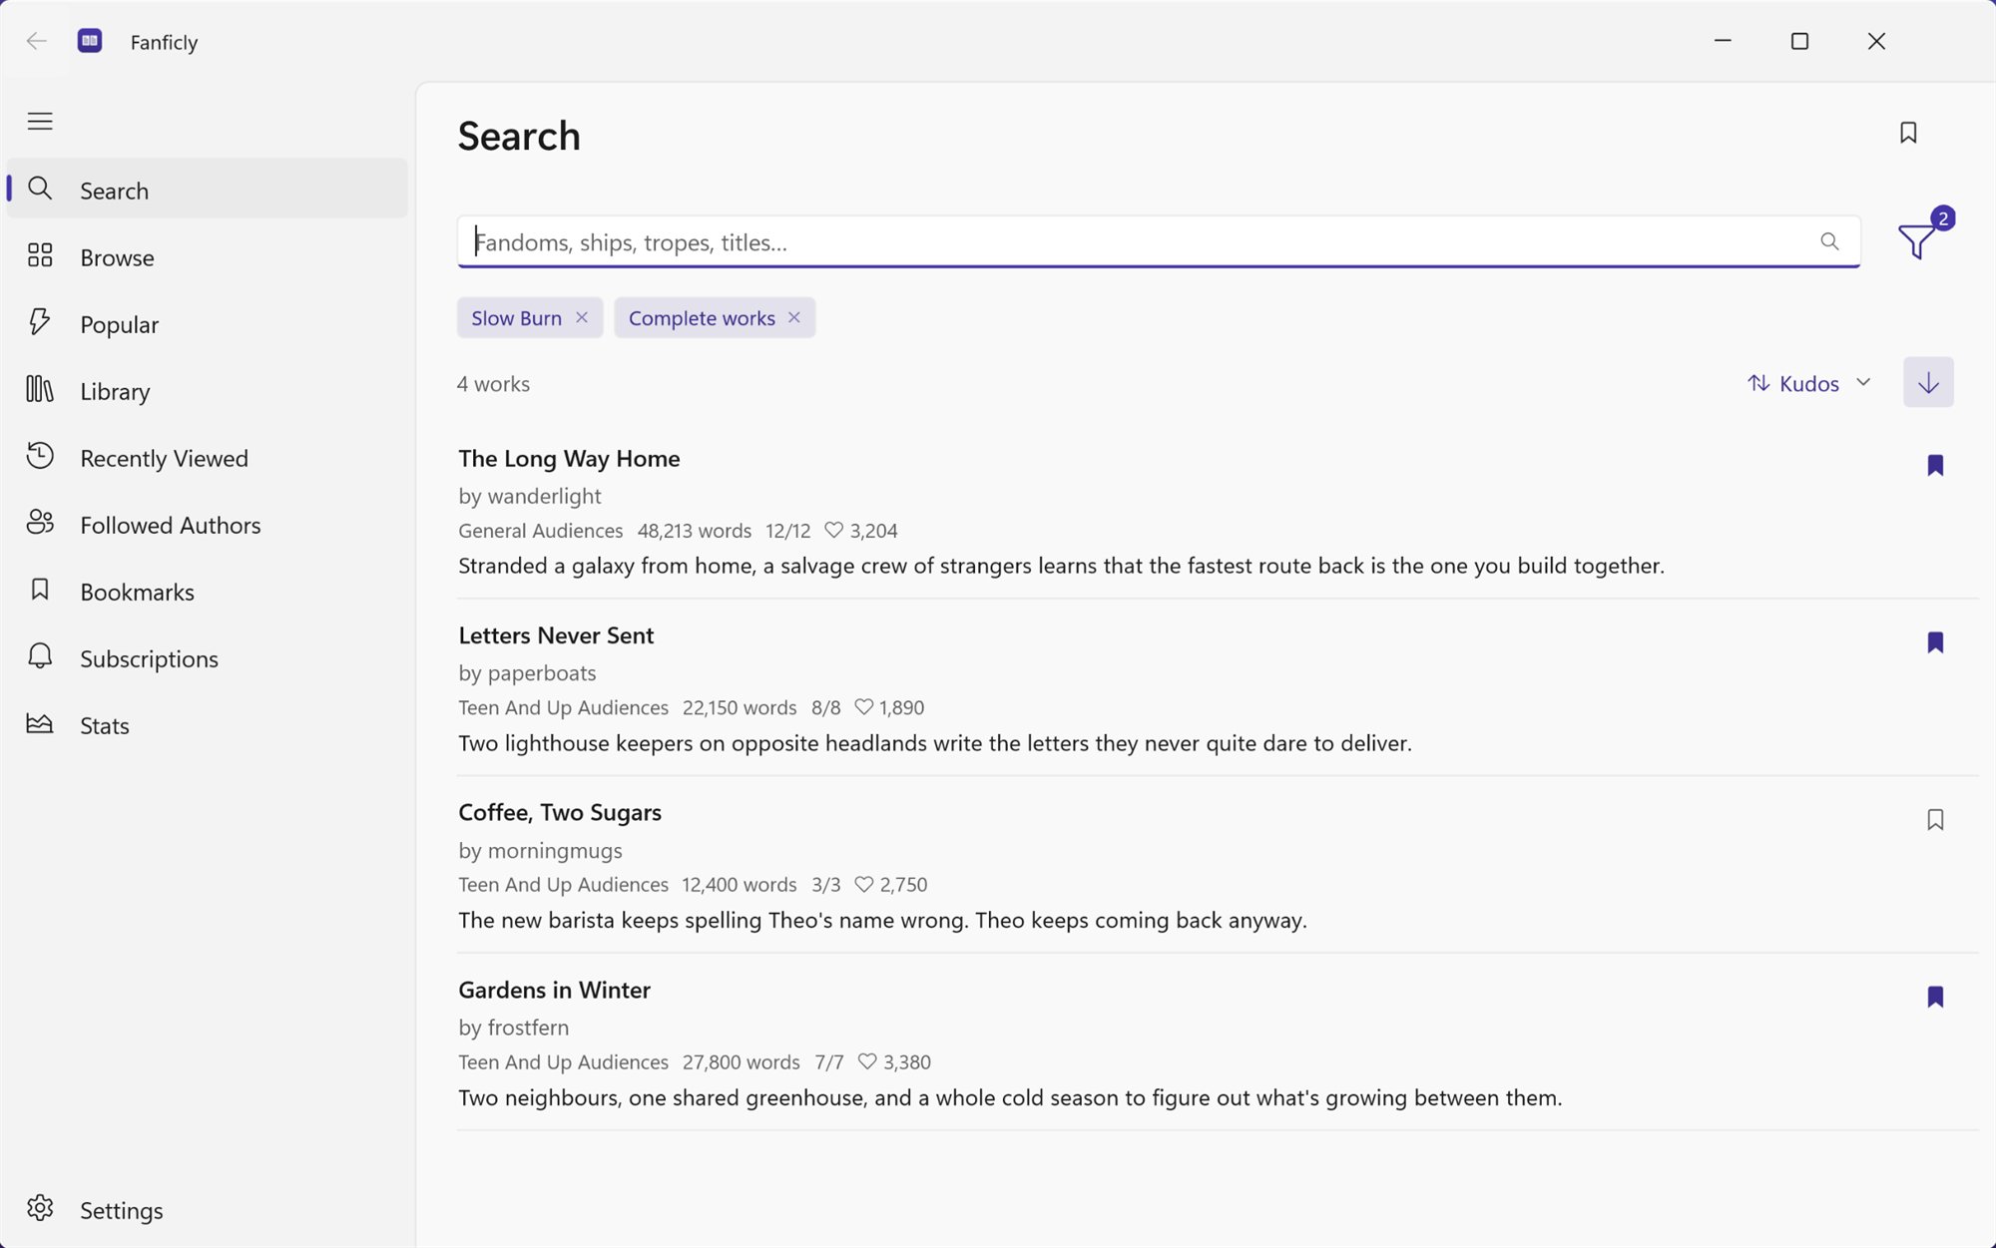The height and width of the screenshot is (1248, 1996).
Task: Click the 3,204 kudos heart count
Action: click(861, 531)
